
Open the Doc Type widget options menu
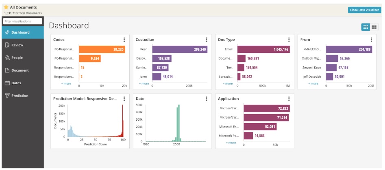click(x=289, y=40)
